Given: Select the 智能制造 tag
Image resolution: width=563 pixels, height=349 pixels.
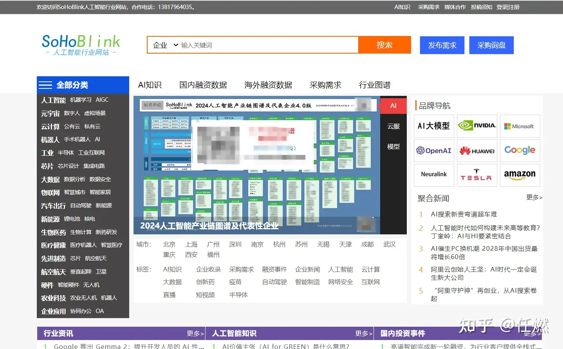Looking at the screenshot, I should coord(307,282).
